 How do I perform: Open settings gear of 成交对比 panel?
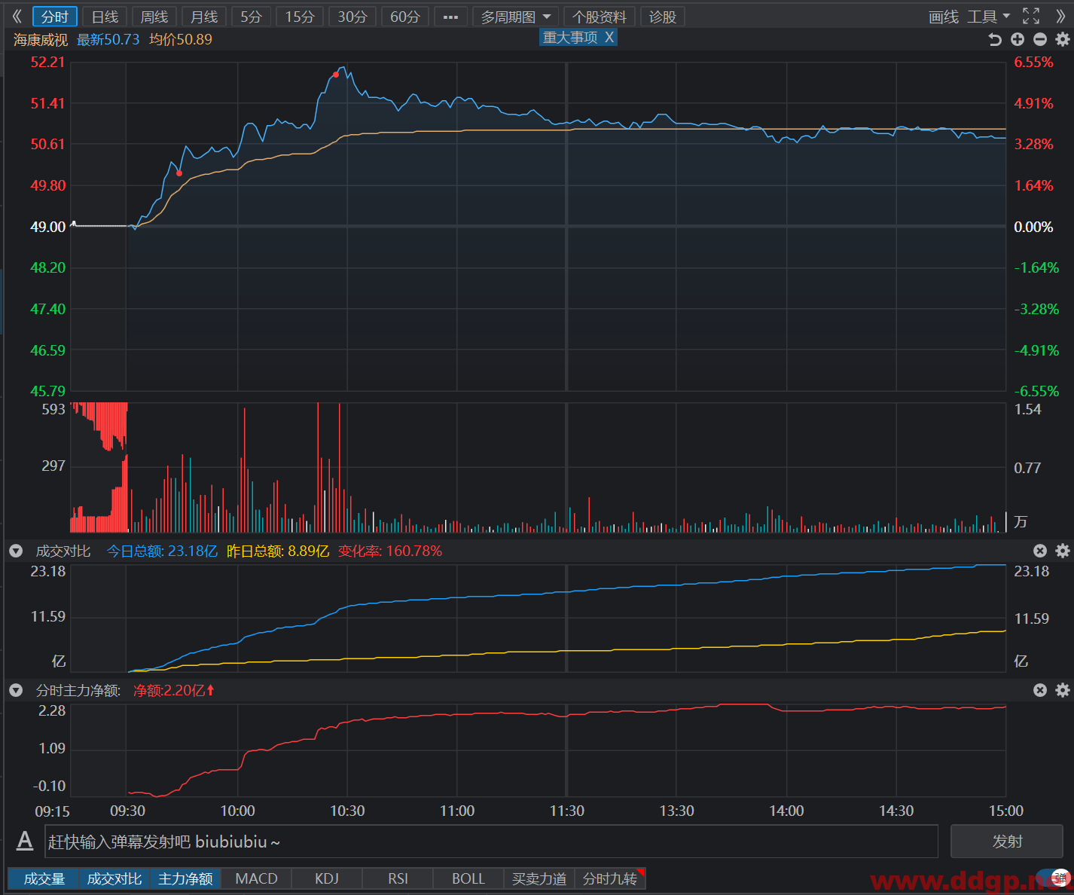[x=1063, y=551]
